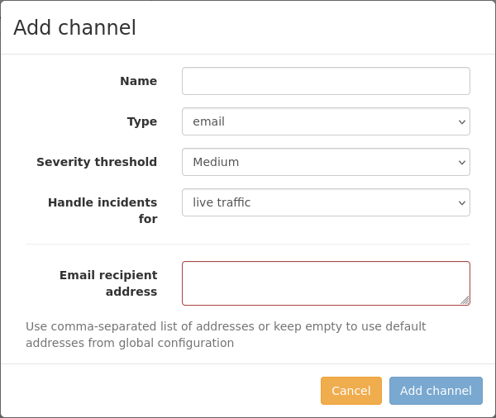Select the live traffic value text

click(x=222, y=202)
